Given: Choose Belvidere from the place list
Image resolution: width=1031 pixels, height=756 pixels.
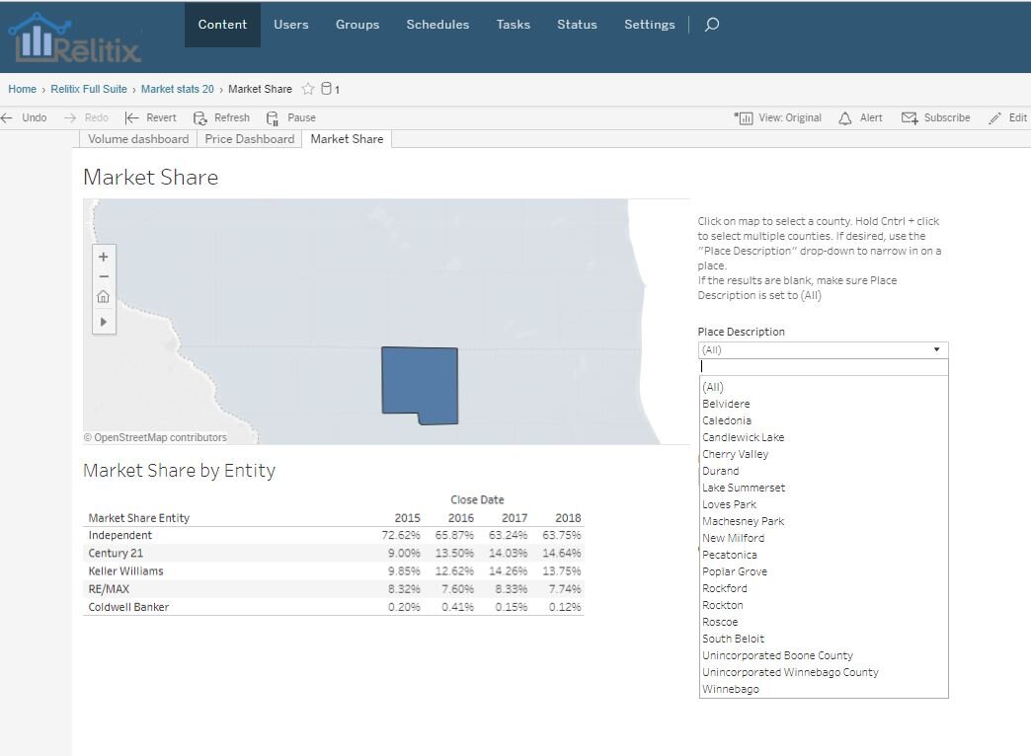Looking at the screenshot, I should [x=726, y=404].
